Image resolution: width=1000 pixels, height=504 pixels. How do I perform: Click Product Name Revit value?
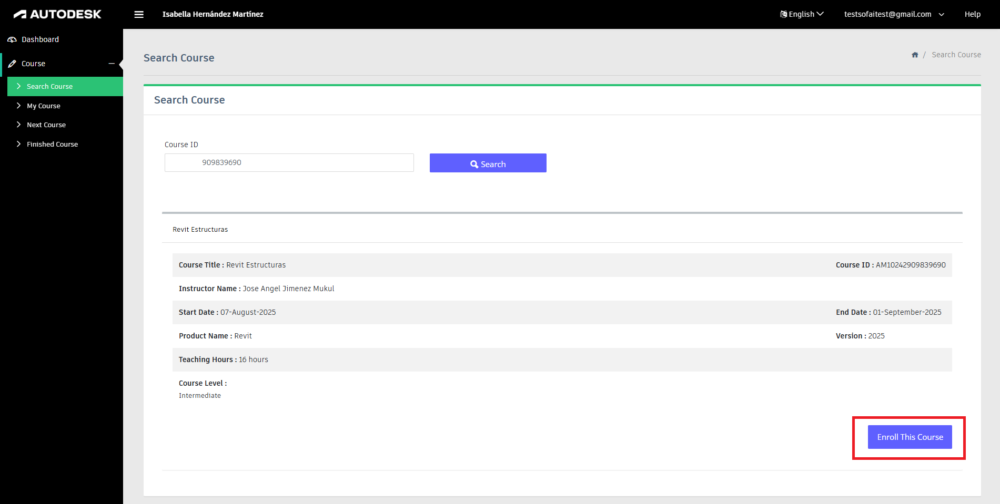(x=243, y=336)
